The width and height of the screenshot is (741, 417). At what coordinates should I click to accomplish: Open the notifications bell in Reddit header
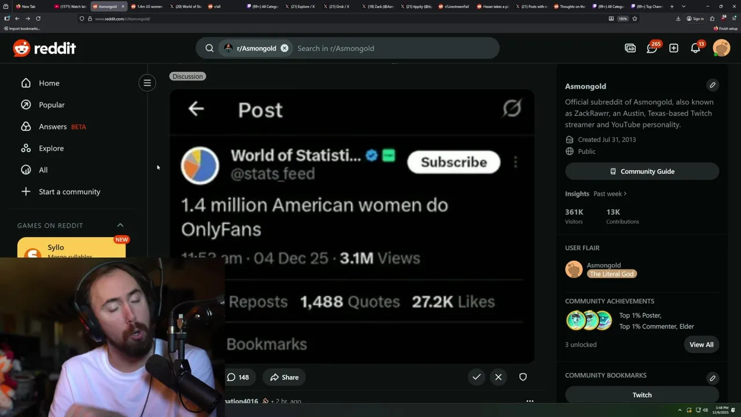click(x=696, y=48)
